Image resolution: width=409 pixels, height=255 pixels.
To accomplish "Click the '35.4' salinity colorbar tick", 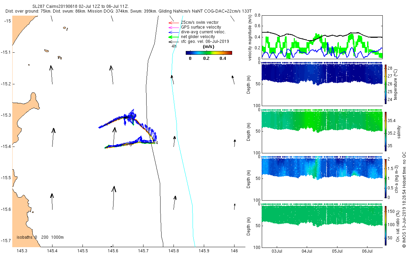I will click(392, 121).
